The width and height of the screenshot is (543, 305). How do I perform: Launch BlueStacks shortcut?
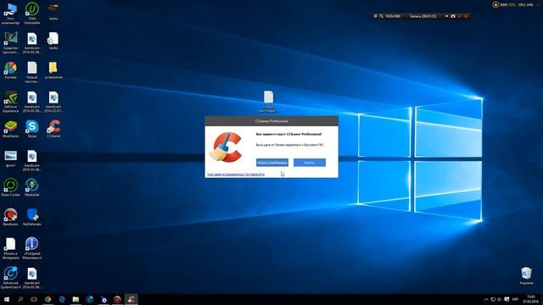coord(10,129)
